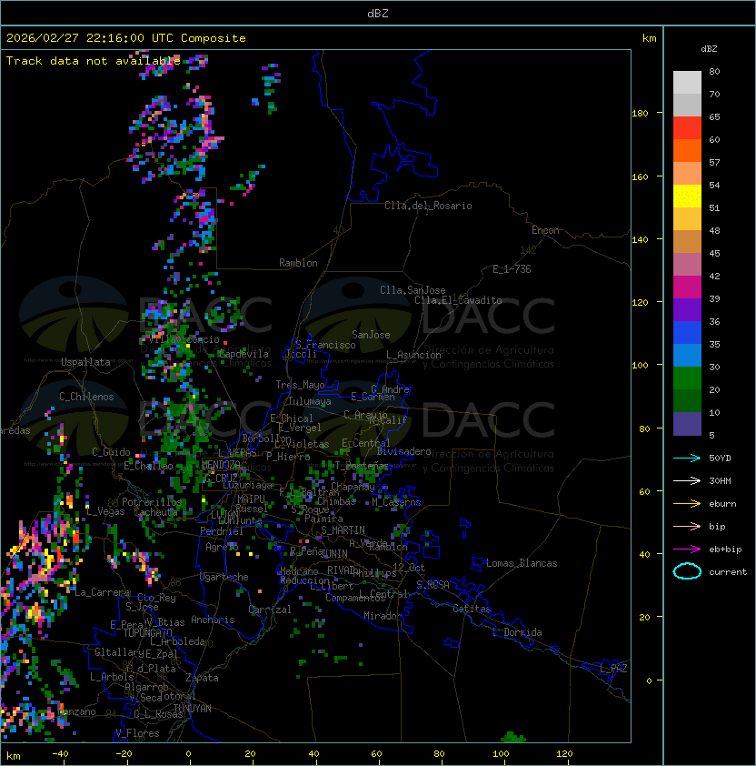Pick the dark orange swatch below 60
Image resolution: width=756 pixels, height=766 pixels.
point(687,150)
